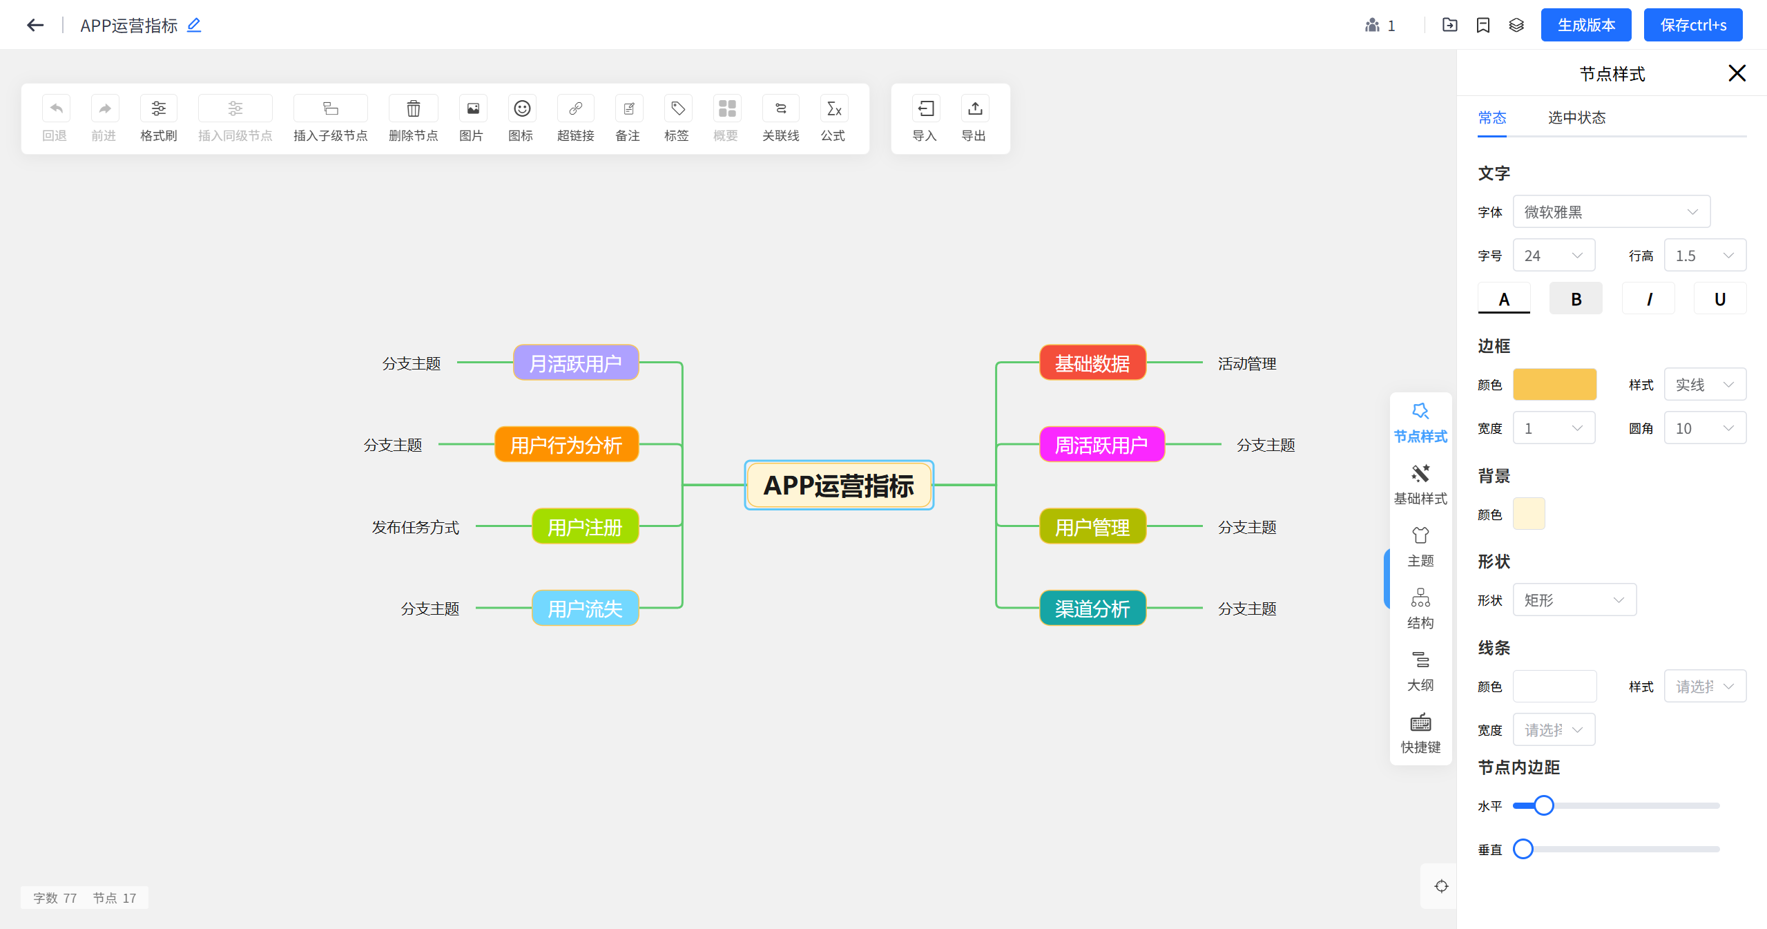Pick the border 颜色 orange swatch
This screenshot has height=929, width=1767.
pos(1554,385)
